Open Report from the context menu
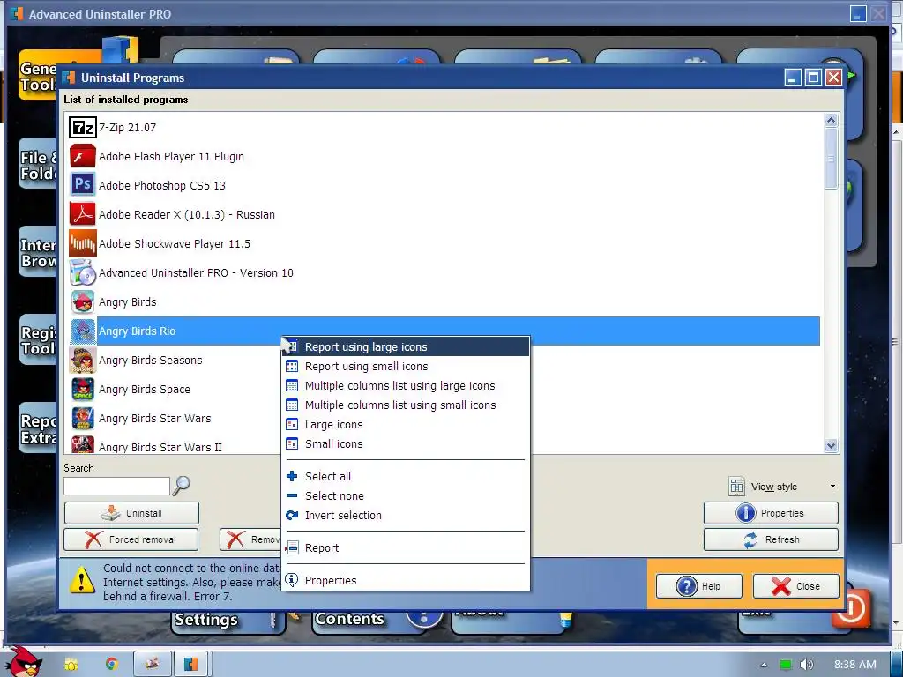 (406, 547)
